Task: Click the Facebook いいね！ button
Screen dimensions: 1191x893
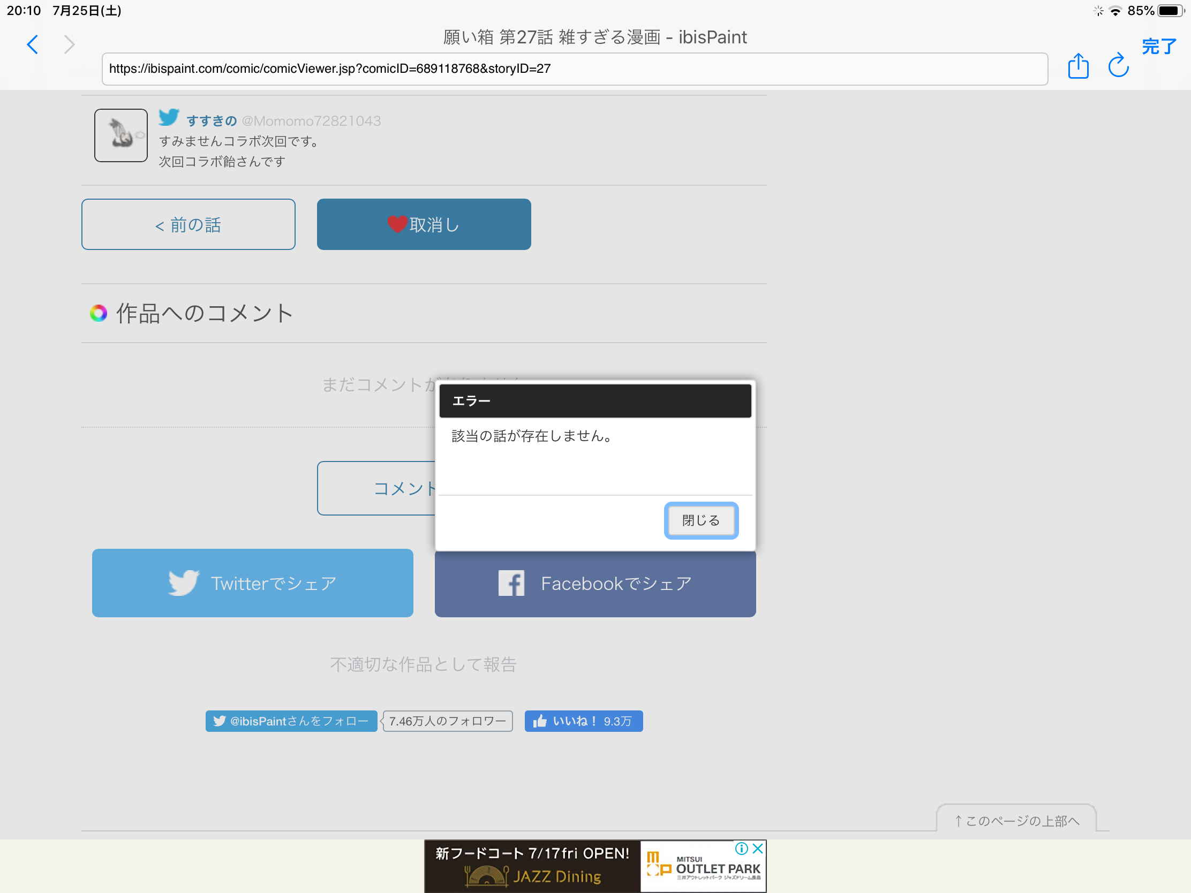Action: pyautogui.click(x=583, y=721)
